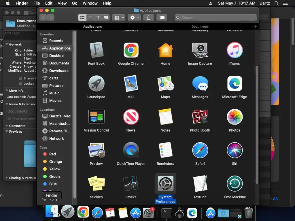This screenshot has width=295, height=221.
Task: Collapse the More Info section
Action: tap(7, 90)
